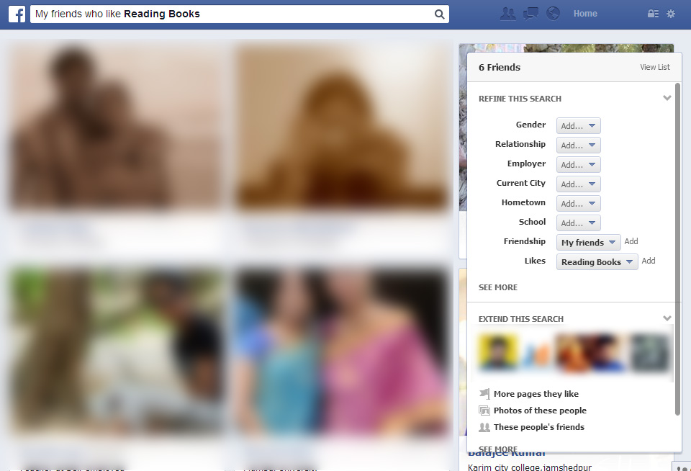Open the Reading Books likes dropdown
691x471 pixels.
[x=597, y=262]
